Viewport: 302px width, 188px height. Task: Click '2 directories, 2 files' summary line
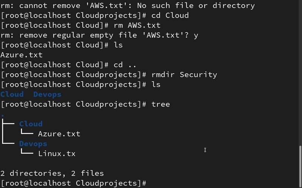pos(52,173)
